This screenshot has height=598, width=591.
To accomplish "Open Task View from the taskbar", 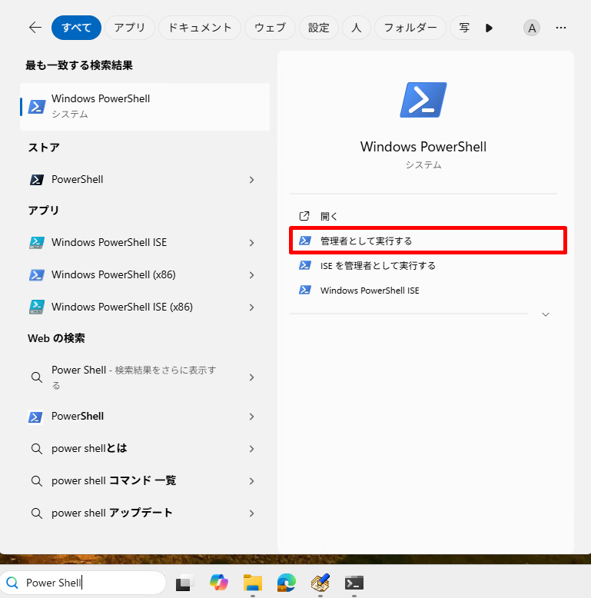I will click(184, 583).
